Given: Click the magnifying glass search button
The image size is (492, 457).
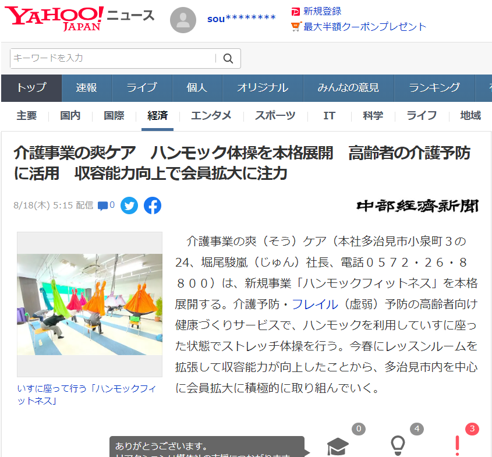Looking at the screenshot, I should [228, 58].
